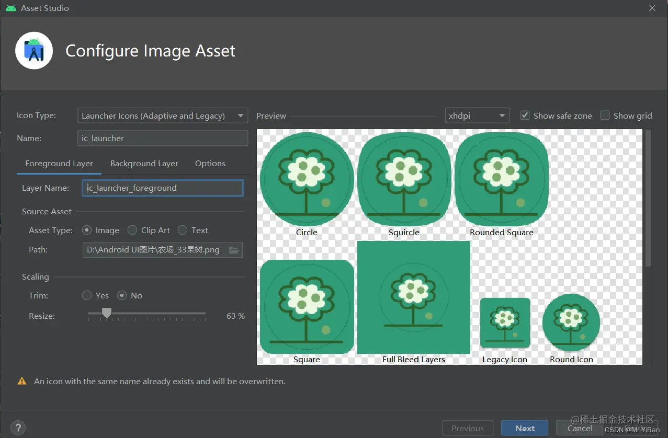Open the Options tab
This screenshot has width=668, height=438.
pyautogui.click(x=210, y=164)
